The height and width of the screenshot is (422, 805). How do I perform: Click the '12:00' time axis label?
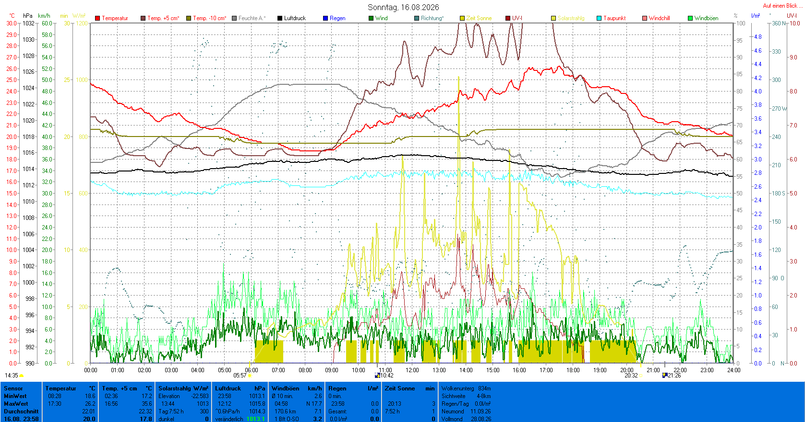pyautogui.click(x=412, y=370)
